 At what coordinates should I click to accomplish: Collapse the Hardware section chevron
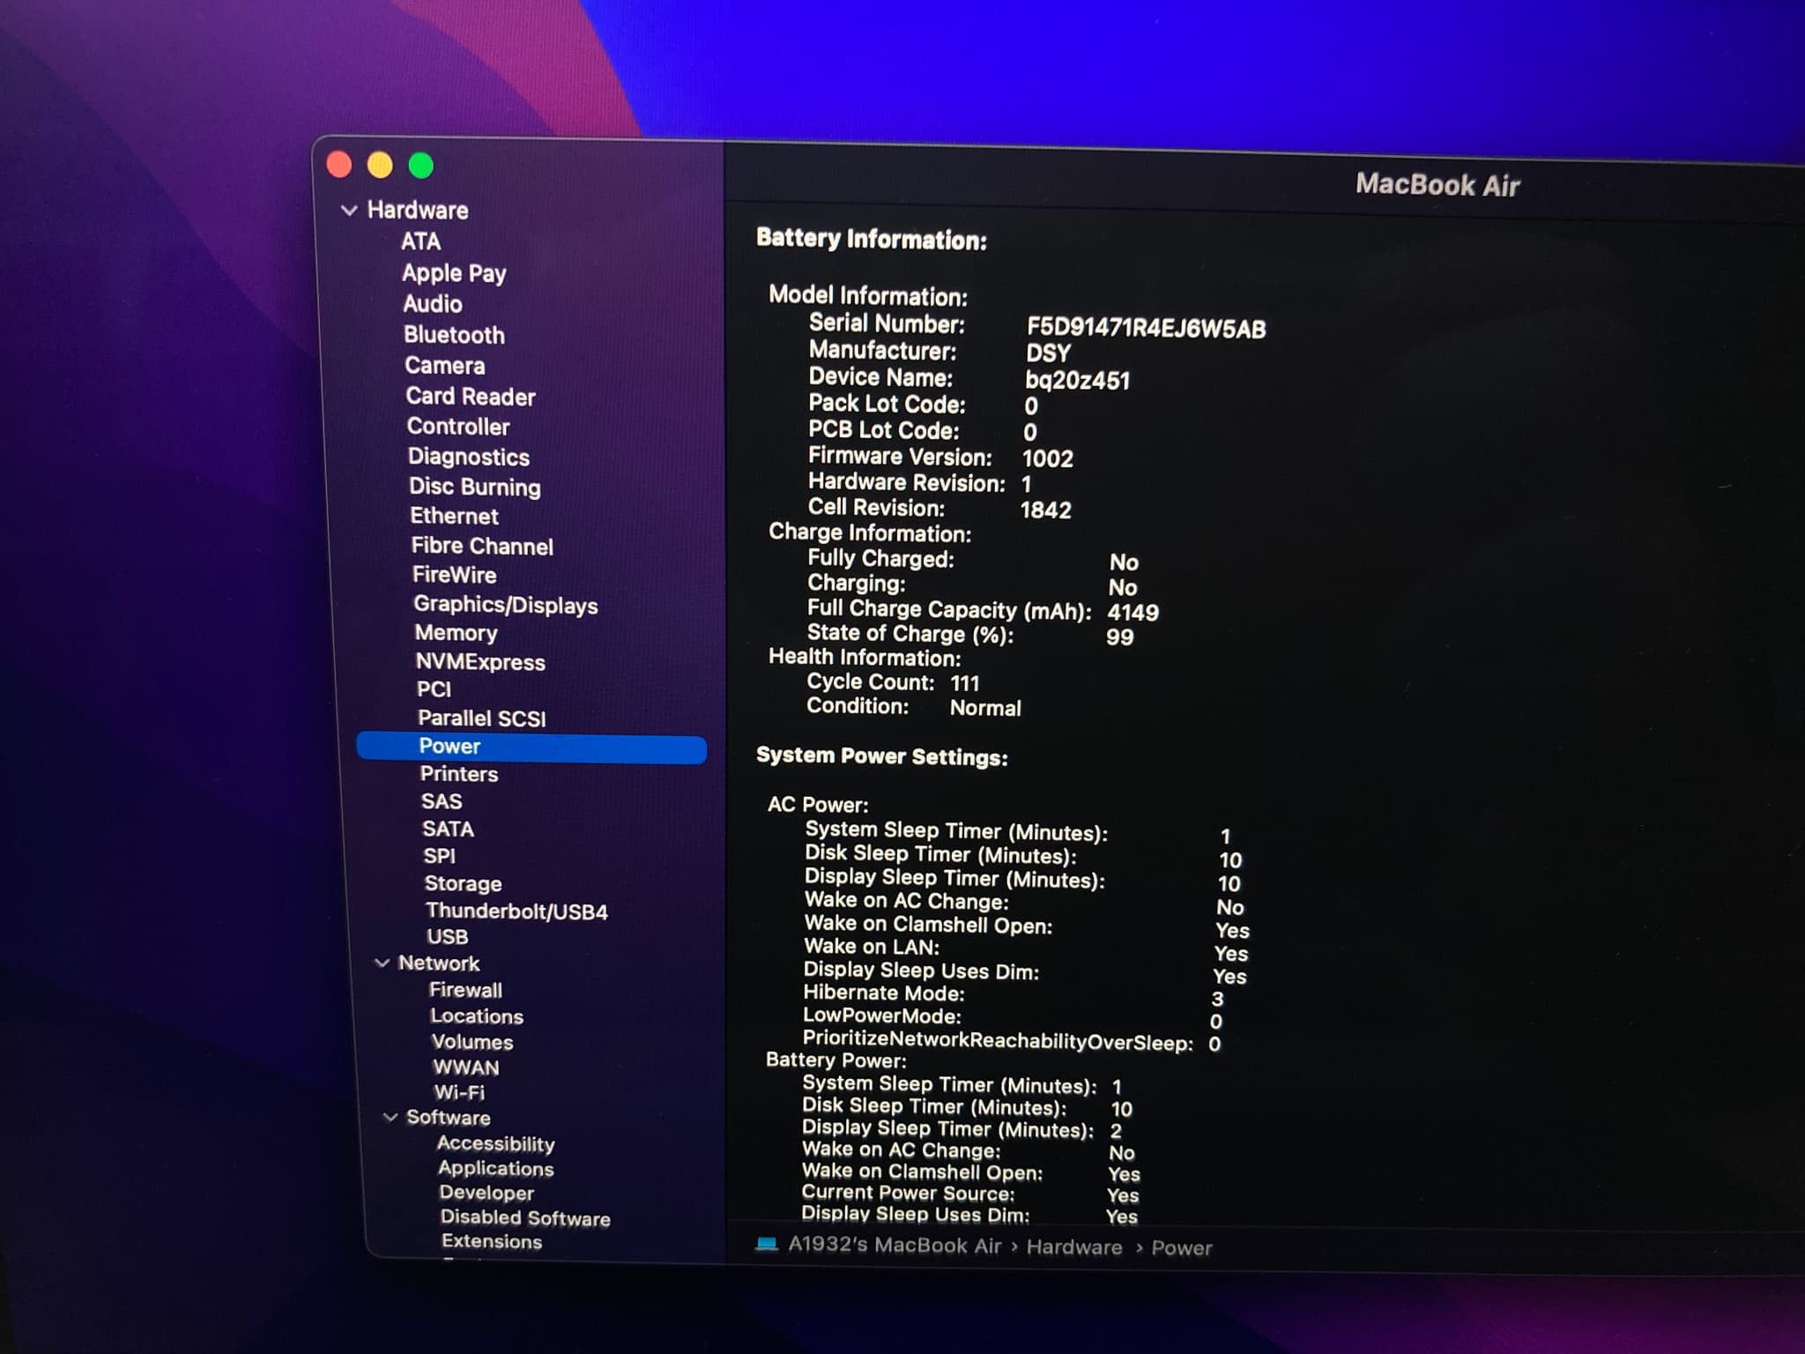(349, 211)
